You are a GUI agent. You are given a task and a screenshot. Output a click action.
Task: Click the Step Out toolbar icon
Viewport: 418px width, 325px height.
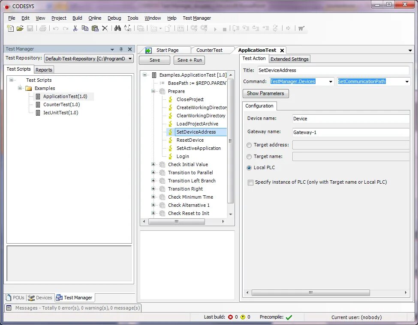coord(256,28)
